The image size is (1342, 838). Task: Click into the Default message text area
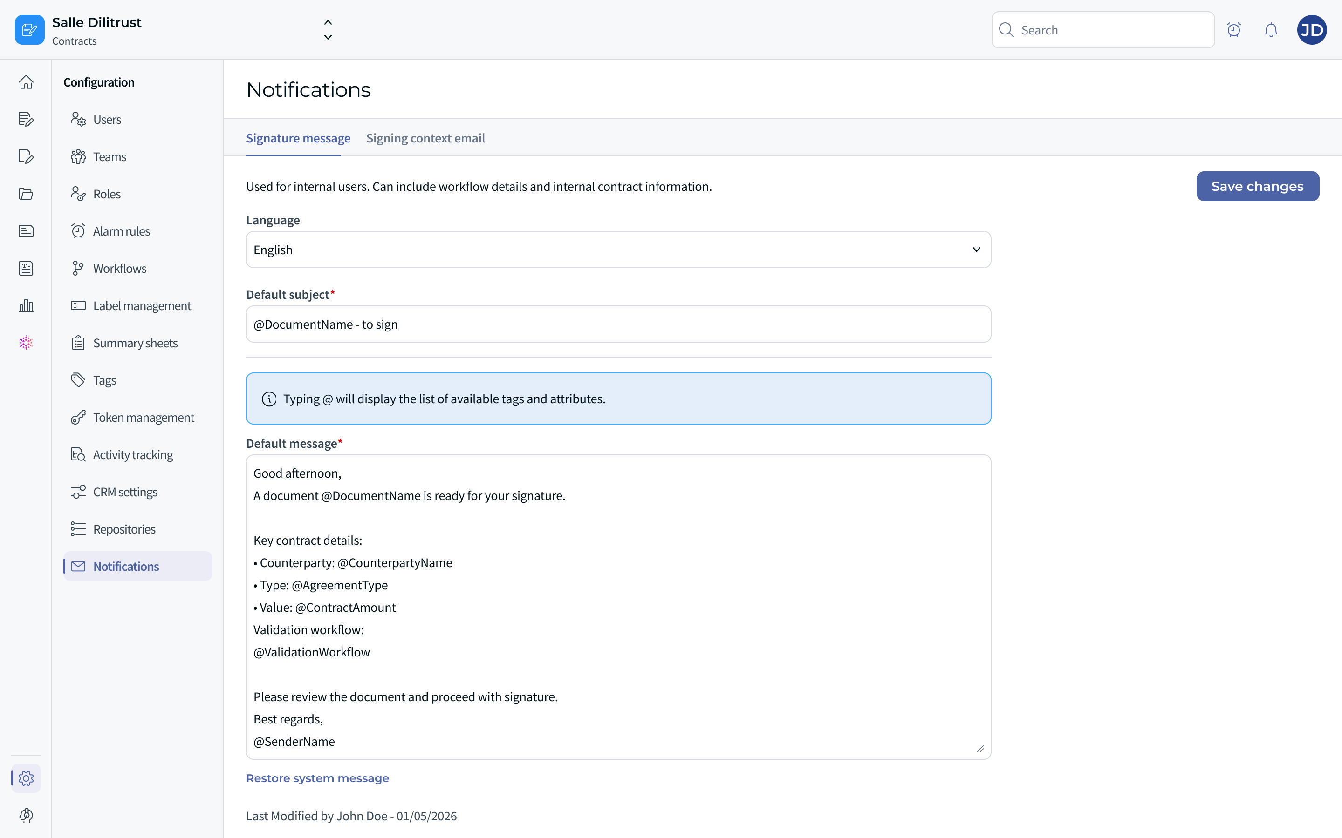click(x=618, y=607)
